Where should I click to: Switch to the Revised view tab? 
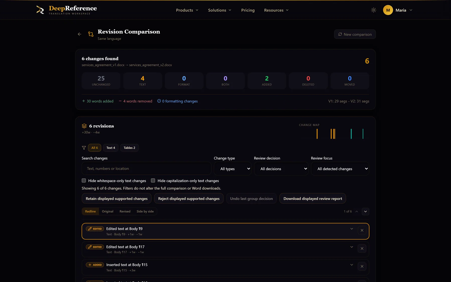tap(125, 211)
